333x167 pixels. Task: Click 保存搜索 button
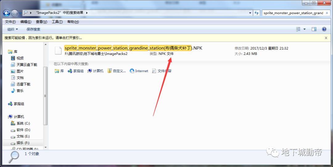point(33,29)
